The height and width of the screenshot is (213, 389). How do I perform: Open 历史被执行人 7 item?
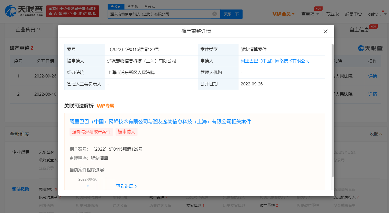[346, 197]
